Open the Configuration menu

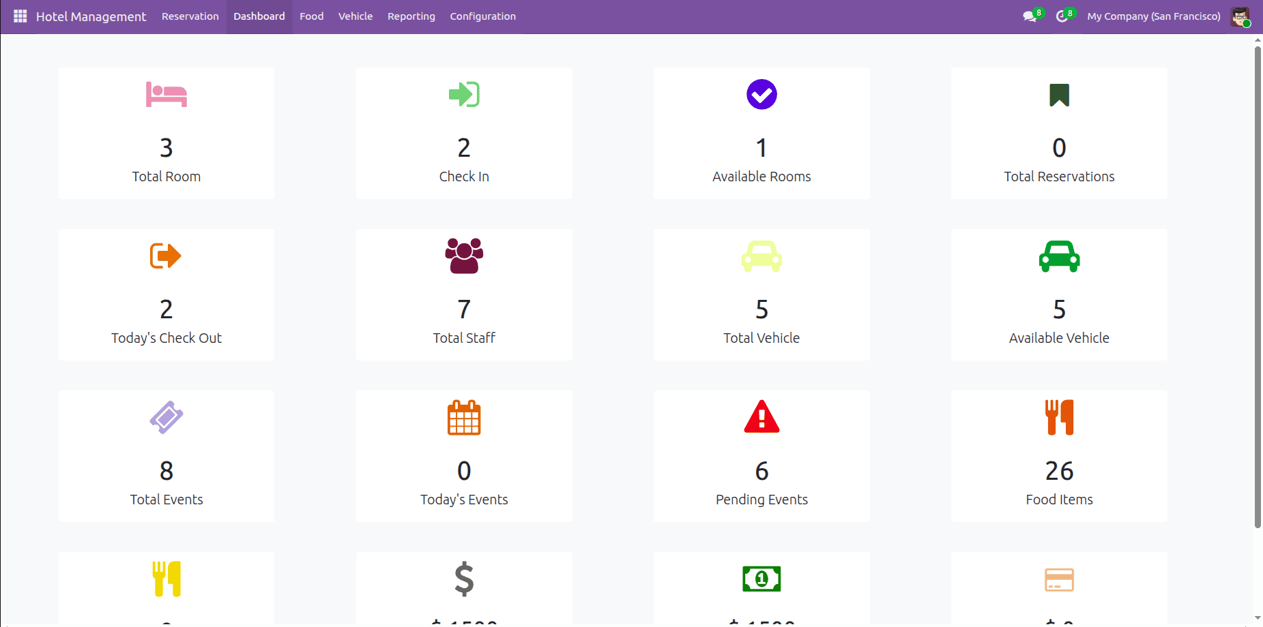483,16
